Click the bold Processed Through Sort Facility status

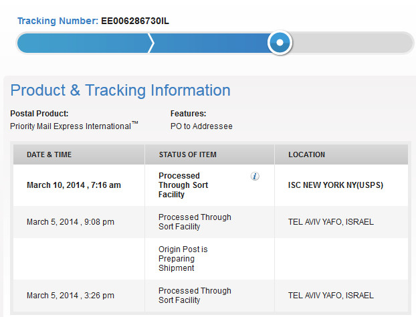[x=183, y=185]
